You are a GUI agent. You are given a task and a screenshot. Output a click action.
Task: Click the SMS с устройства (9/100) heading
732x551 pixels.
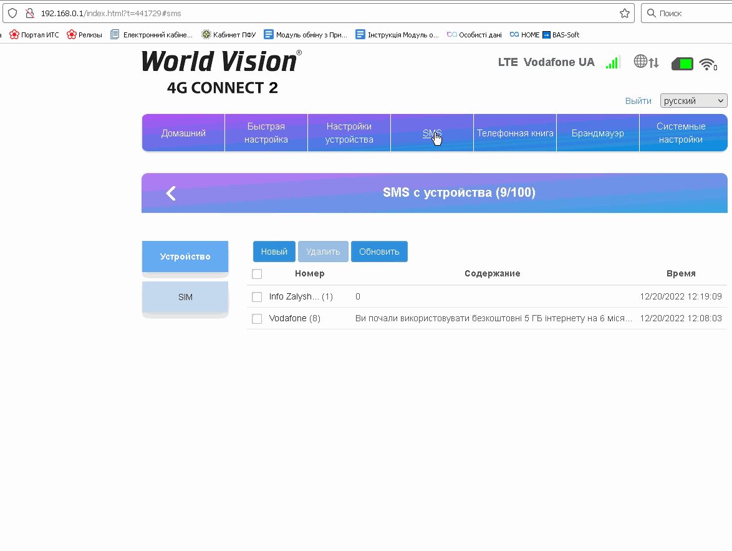(x=459, y=192)
